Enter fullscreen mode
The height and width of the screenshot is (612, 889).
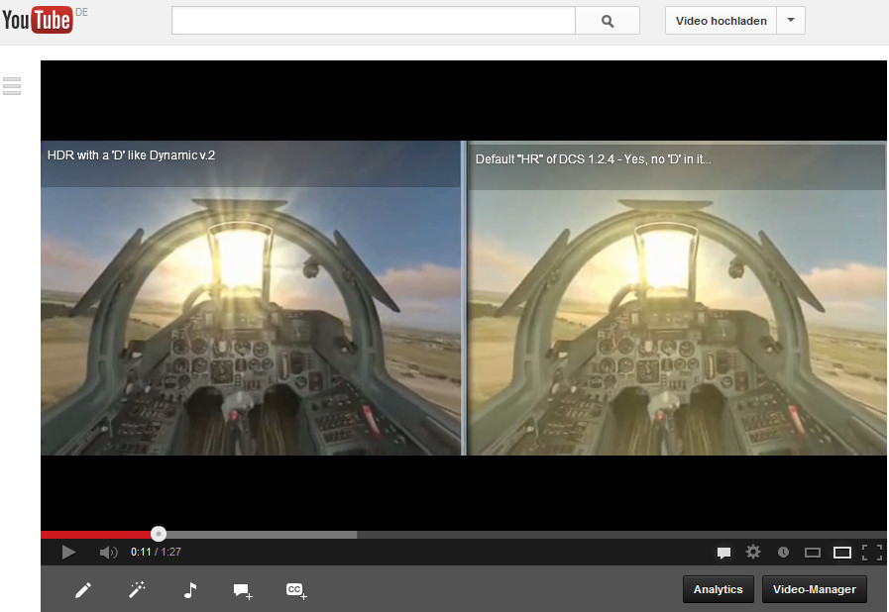[x=872, y=553]
